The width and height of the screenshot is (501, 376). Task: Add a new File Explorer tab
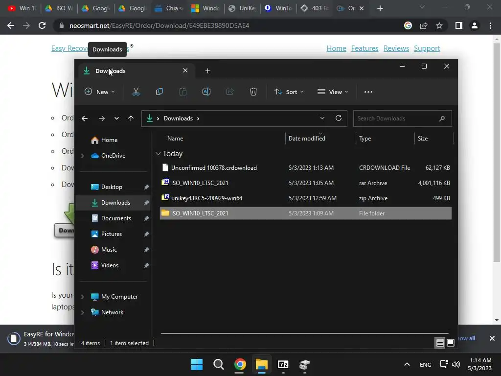pyautogui.click(x=207, y=70)
